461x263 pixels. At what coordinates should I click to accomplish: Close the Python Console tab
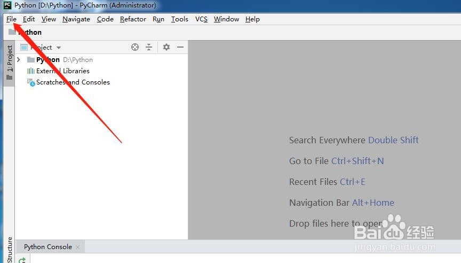(77, 247)
